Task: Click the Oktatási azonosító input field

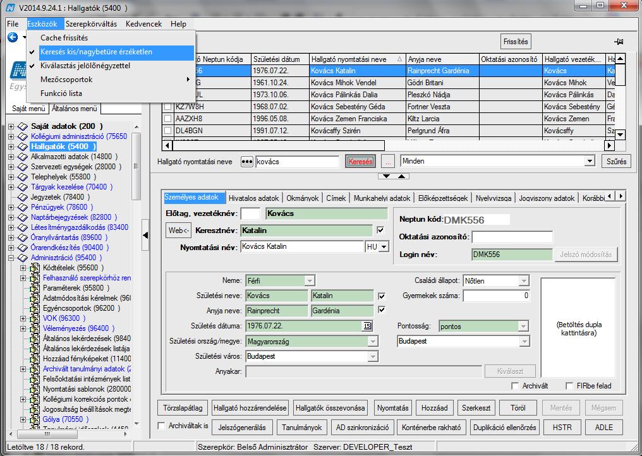Action: click(512, 237)
